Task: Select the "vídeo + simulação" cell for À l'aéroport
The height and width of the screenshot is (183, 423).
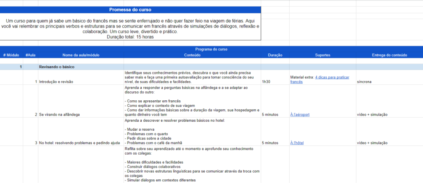Action: point(373,114)
